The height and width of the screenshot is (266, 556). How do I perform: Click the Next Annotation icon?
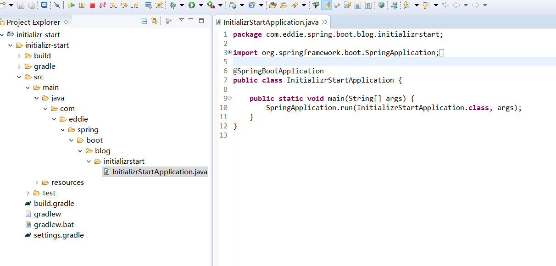406,5
